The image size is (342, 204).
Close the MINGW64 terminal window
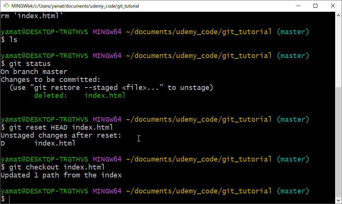(333, 6)
